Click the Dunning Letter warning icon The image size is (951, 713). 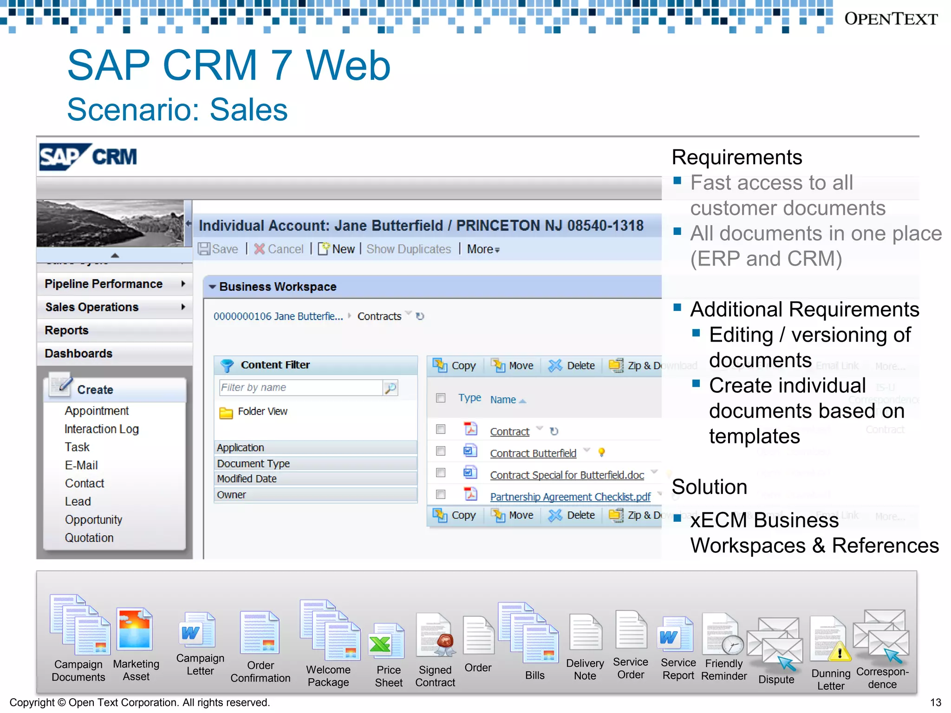click(831, 639)
